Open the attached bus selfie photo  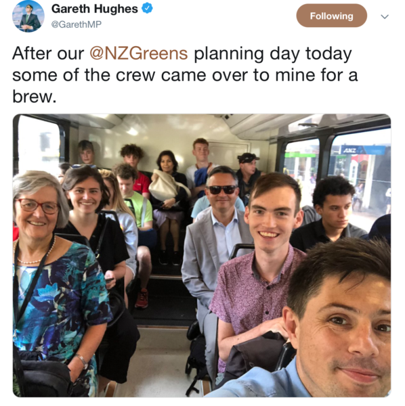click(x=202, y=255)
